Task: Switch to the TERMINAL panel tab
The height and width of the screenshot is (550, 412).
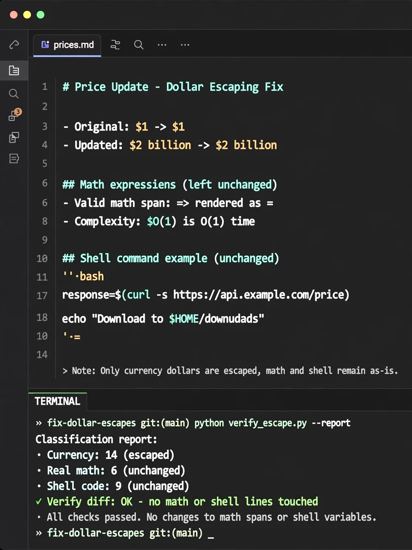Action: (x=58, y=401)
